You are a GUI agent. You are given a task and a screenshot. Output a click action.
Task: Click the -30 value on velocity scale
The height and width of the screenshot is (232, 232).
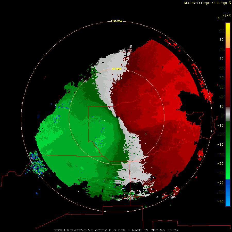pos(220,145)
